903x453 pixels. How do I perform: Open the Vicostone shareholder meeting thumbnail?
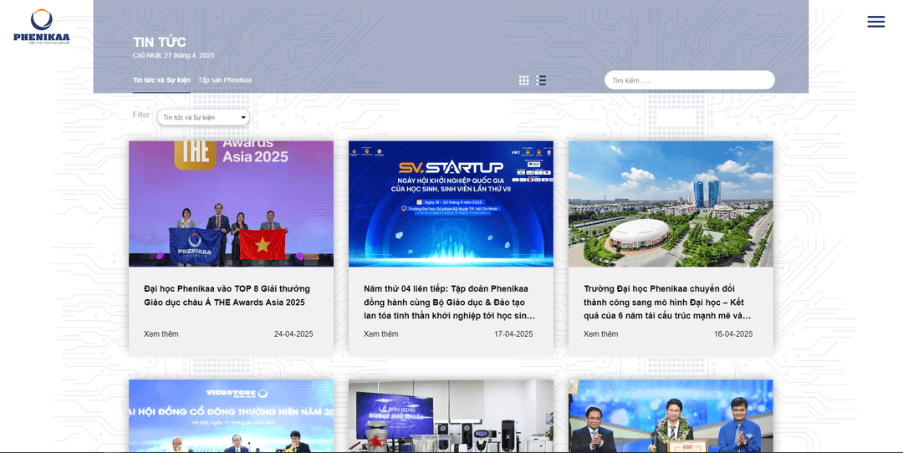tap(231, 416)
